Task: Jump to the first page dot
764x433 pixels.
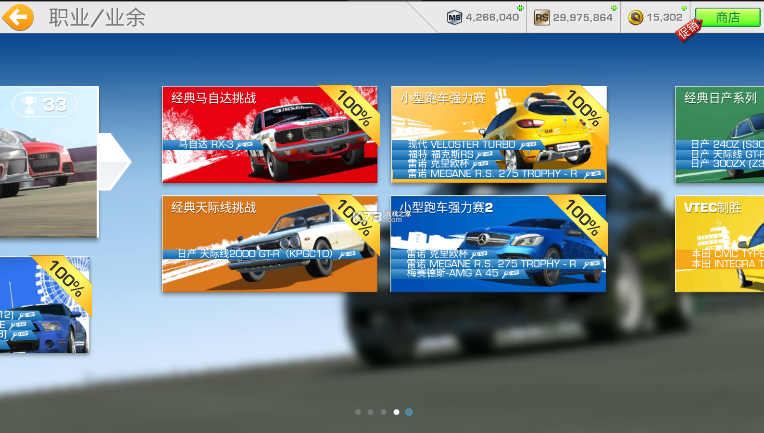Action: pyautogui.click(x=358, y=412)
